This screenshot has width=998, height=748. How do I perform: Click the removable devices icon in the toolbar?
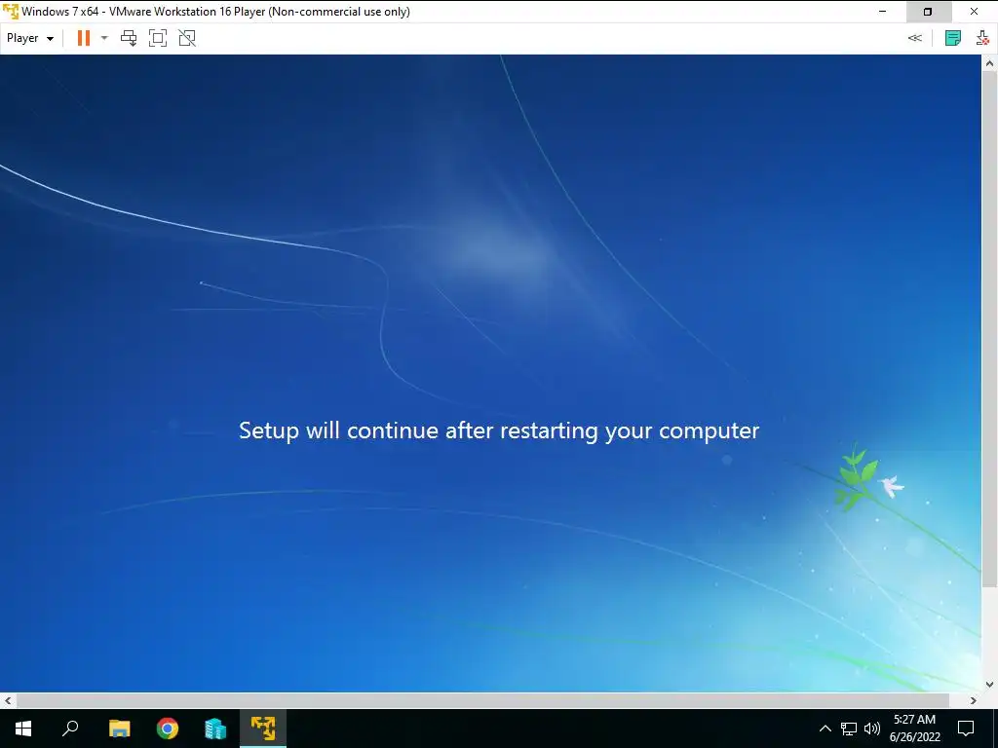click(x=982, y=38)
